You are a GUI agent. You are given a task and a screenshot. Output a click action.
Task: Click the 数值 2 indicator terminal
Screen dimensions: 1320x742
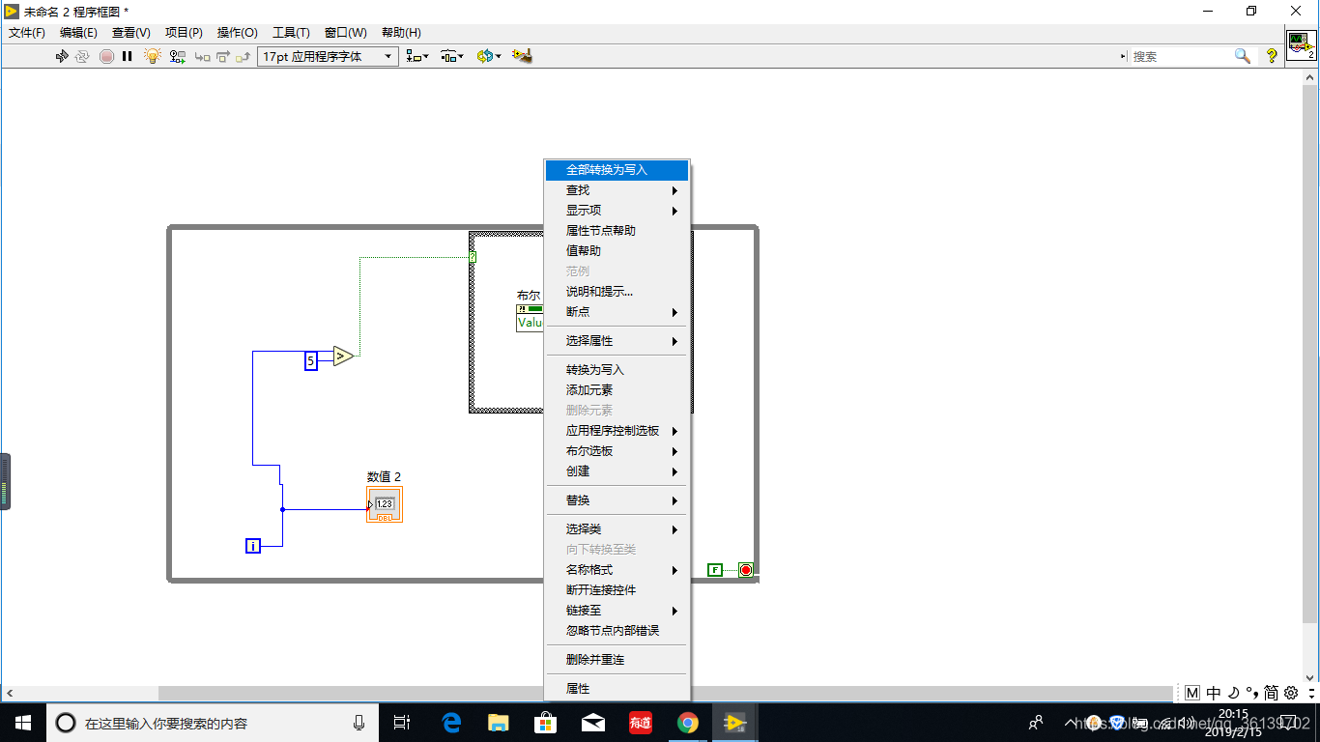pos(385,504)
